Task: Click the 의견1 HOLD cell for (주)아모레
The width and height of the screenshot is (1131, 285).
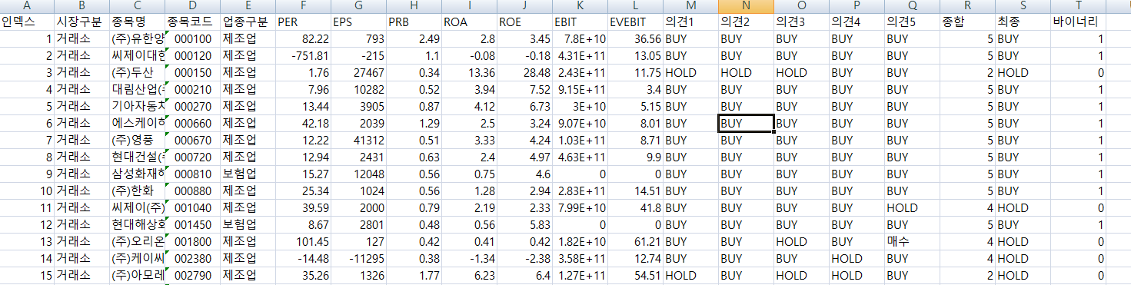Action: (690, 275)
